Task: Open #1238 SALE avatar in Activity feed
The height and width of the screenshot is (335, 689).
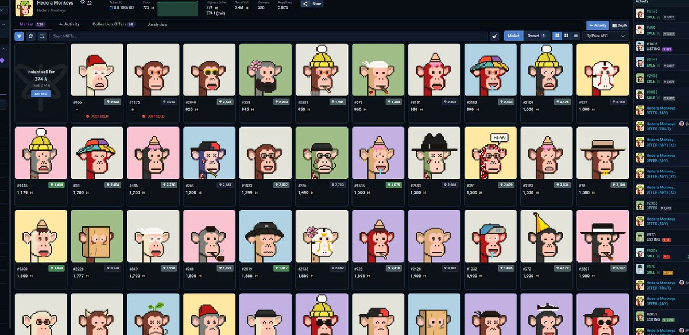Action: (x=639, y=253)
